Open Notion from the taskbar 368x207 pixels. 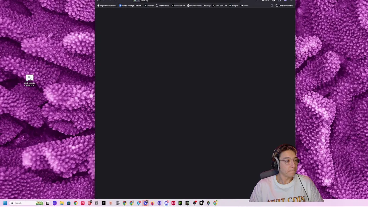point(97,203)
